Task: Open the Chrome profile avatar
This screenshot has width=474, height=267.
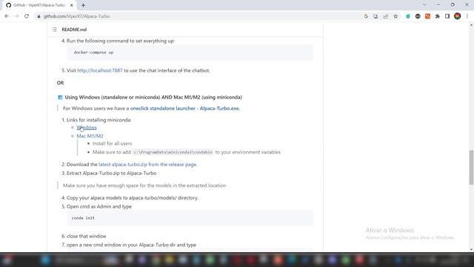Action: coord(458,16)
